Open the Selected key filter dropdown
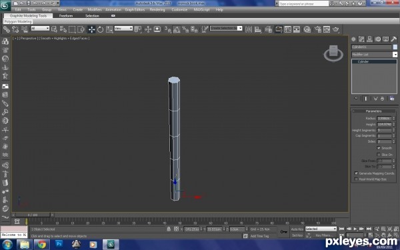Screen dimensions: 400x250 (321, 229)
